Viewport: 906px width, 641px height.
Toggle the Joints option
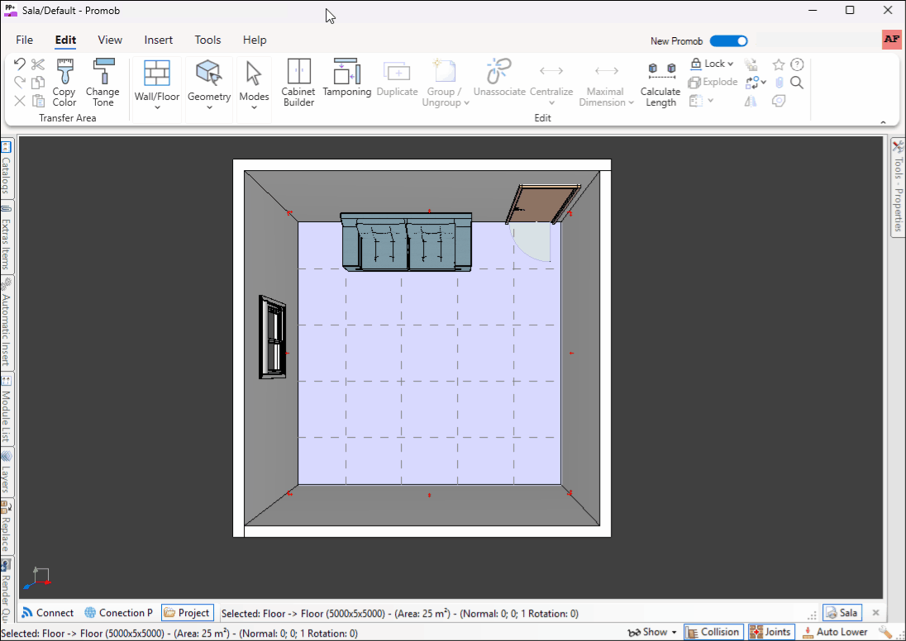click(770, 632)
